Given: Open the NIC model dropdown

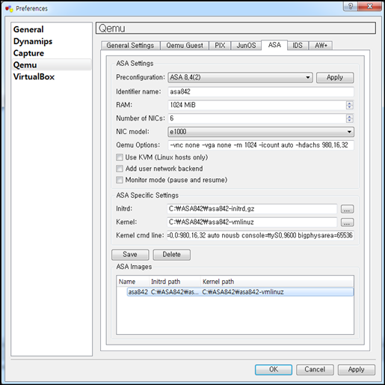Looking at the screenshot, I should click(261, 132).
